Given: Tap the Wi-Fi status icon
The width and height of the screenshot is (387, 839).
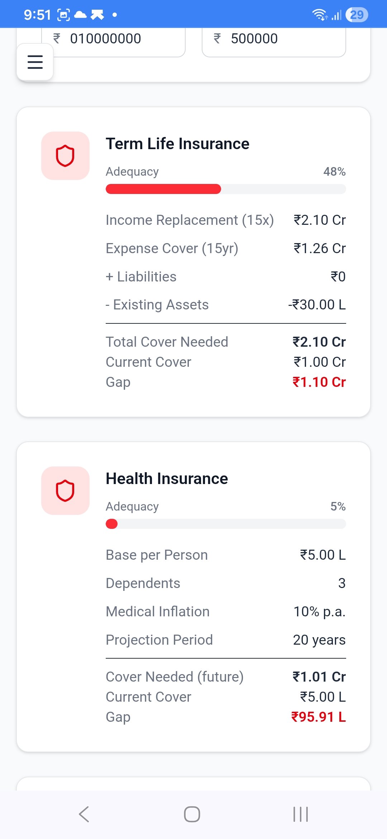Looking at the screenshot, I should (x=319, y=15).
